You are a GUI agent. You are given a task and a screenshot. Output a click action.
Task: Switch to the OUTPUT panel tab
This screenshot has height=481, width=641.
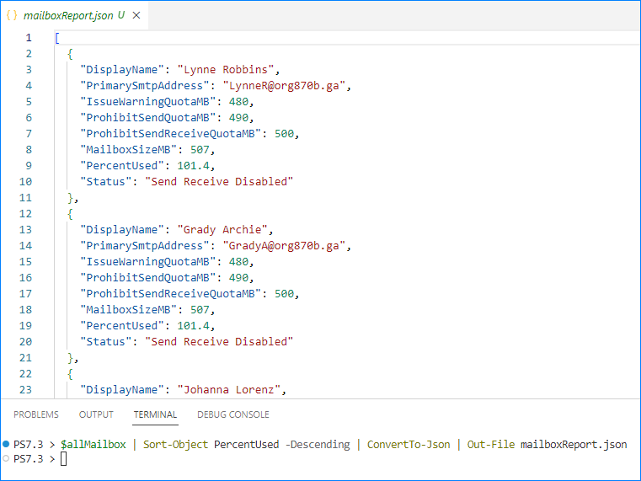[96, 414]
